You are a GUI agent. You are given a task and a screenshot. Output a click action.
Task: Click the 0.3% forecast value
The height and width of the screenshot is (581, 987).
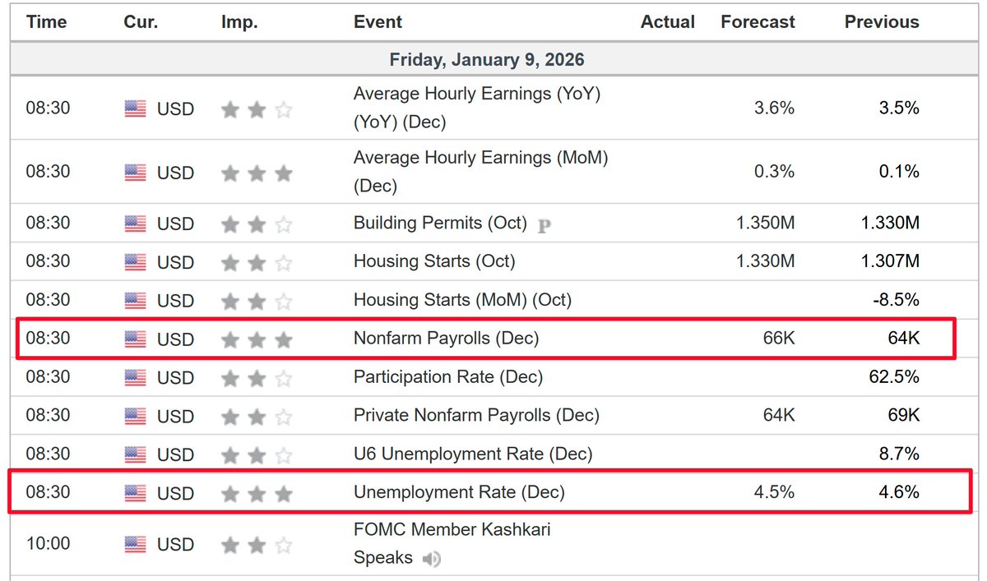[774, 172]
